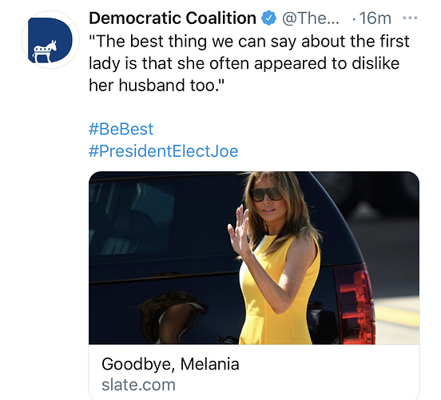Image resolution: width=441 pixels, height=400 pixels.
Task: Tap the white donkey logo in avatar
Action: pyautogui.click(x=45, y=51)
